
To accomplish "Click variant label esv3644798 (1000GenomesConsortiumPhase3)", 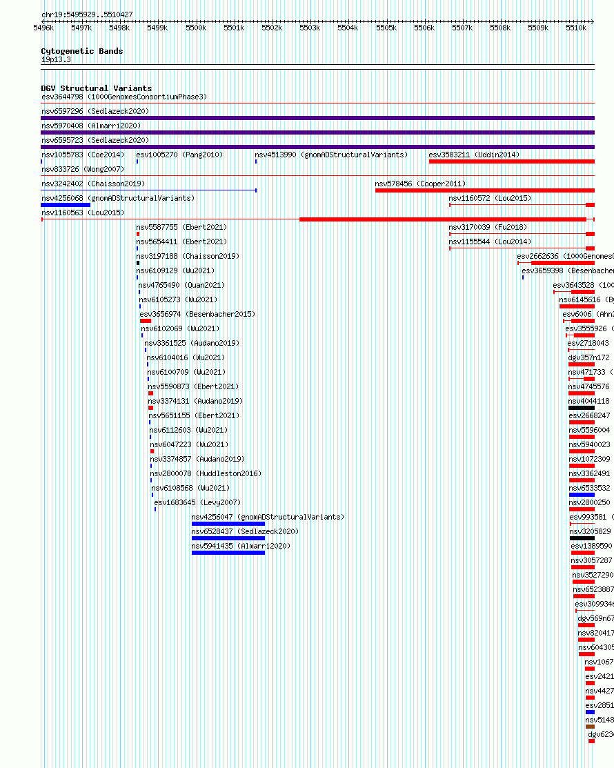I will [x=124, y=97].
